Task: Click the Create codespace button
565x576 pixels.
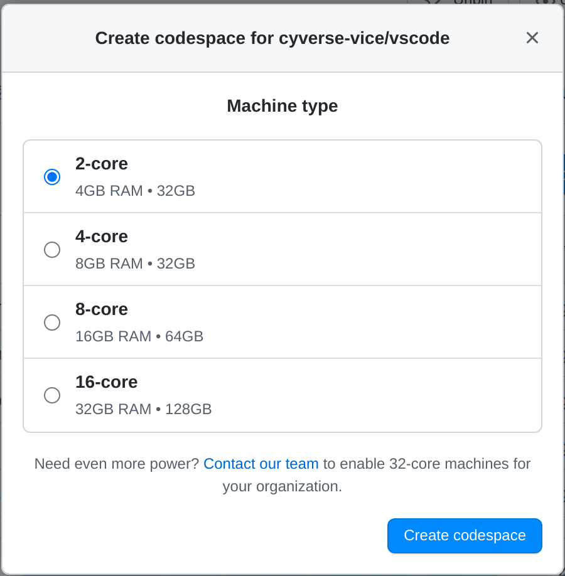Action: pyautogui.click(x=465, y=536)
